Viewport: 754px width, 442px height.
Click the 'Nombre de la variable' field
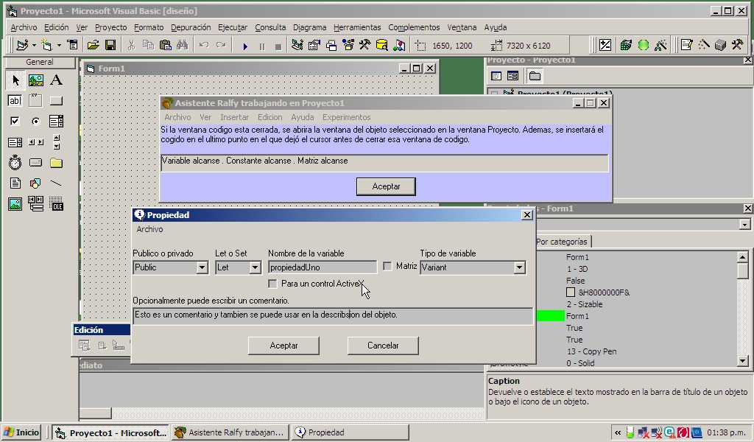point(323,267)
